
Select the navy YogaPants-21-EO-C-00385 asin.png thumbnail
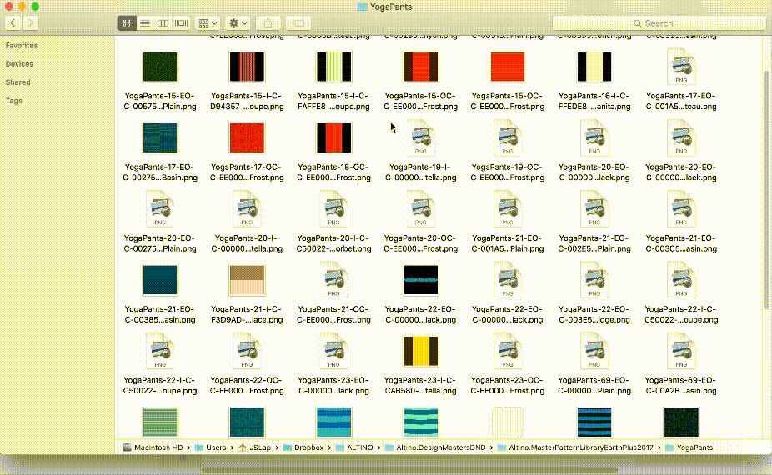(x=160, y=280)
